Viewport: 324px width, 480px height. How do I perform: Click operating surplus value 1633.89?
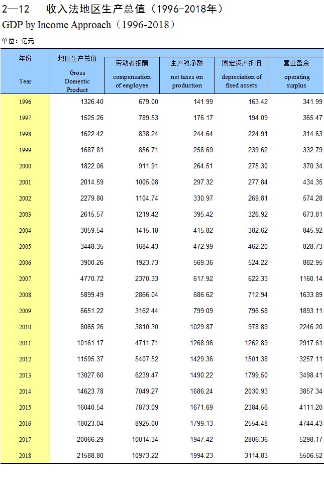click(x=311, y=295)
